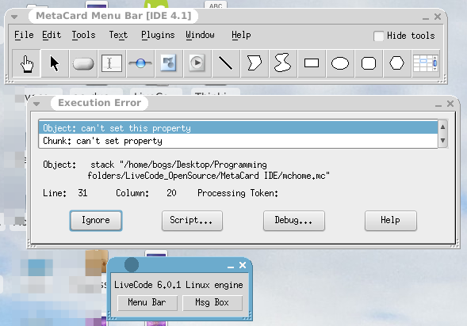
Task: Choose the Image tool
Action: (169, 63)
